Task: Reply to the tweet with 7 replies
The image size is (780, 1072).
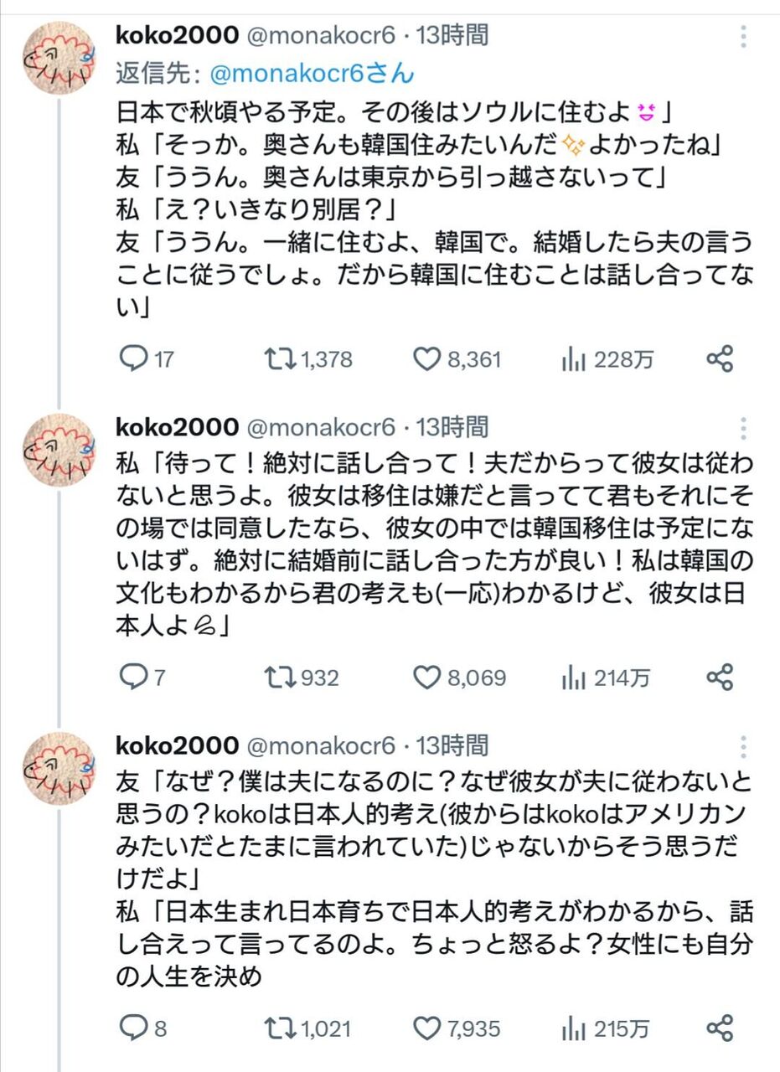Action: tap(133, 677)
